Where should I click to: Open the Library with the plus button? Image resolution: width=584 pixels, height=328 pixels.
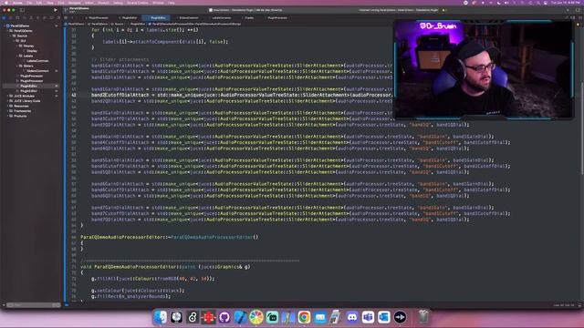point(568,10)
